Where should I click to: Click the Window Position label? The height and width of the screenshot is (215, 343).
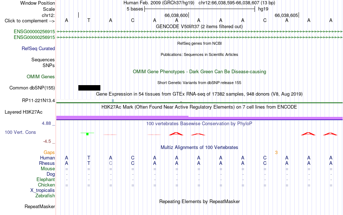pos(38,3)
